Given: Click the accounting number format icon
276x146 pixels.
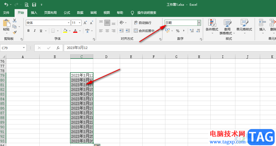Looking at the screenshot, I should click(x=168, y=31).
